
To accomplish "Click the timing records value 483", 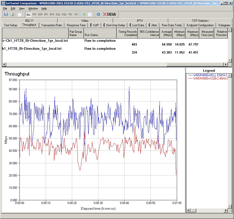I will click(x=134, y=44).
